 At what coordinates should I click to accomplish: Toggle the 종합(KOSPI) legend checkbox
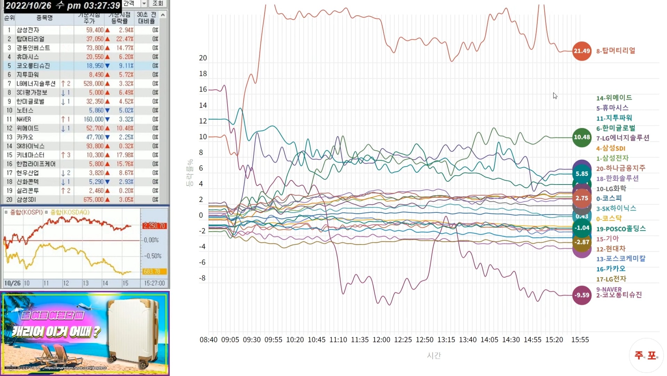pyautogui.click(x=6, y=212)
